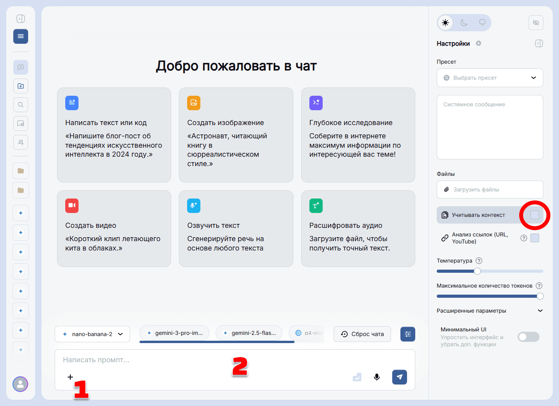Start a new chat via speech-bubble icon
Viewport: 559px width, 406px height.
pyautogui.click(x=20, y=67)
